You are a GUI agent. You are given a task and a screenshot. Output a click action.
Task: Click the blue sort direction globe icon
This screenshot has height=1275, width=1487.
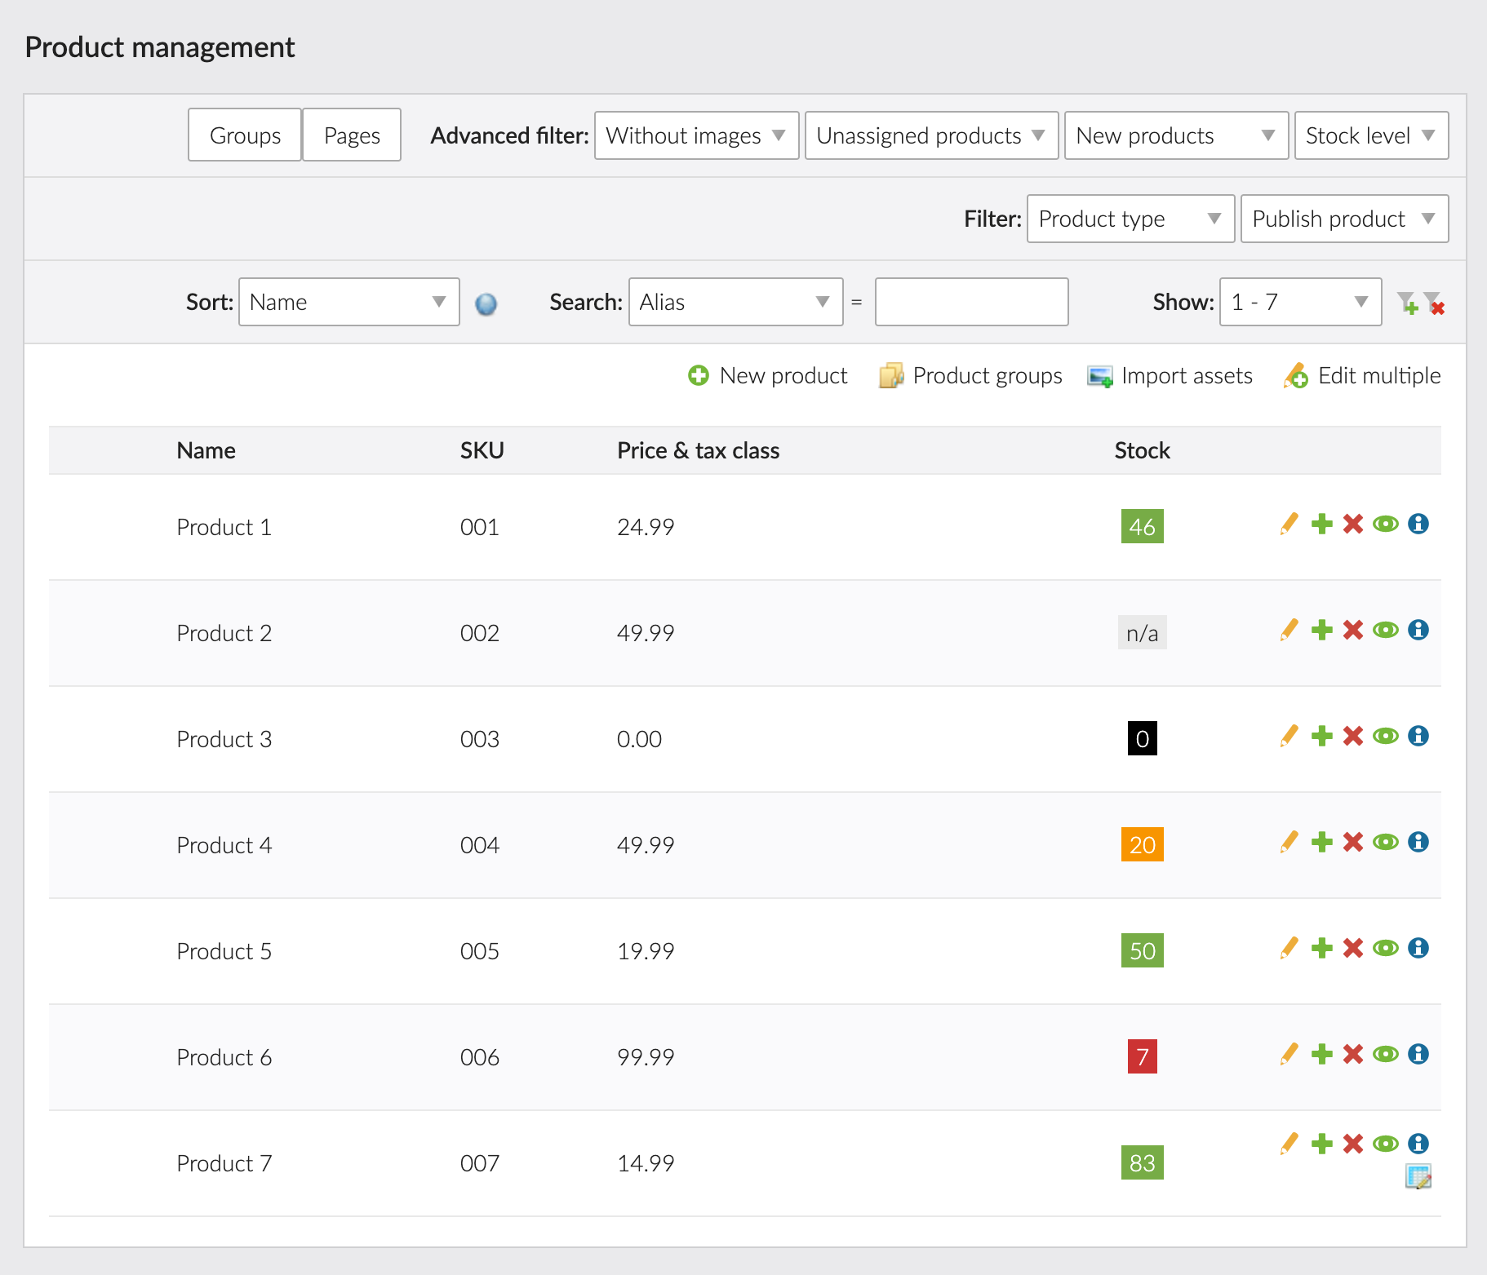(486, 304)
